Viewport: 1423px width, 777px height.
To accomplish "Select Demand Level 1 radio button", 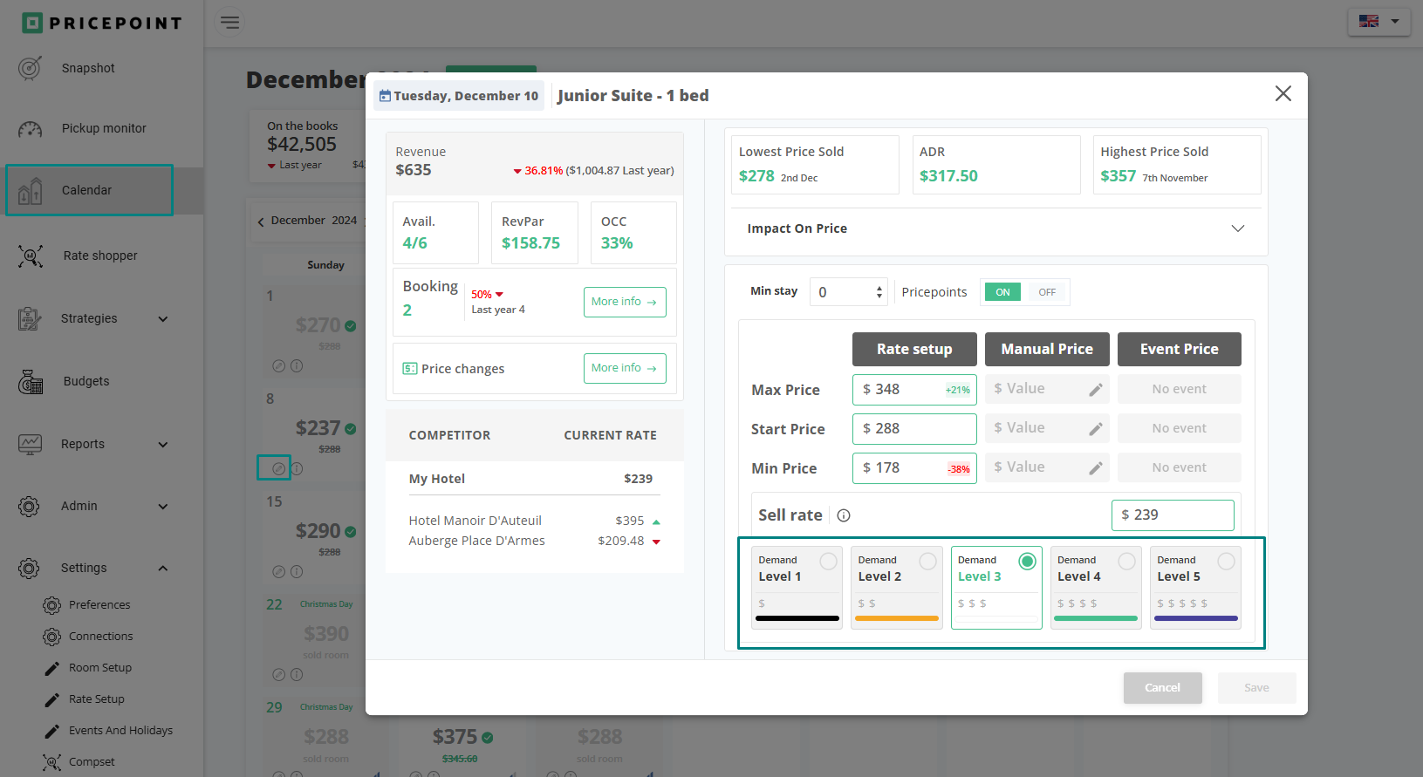I will (828, 561).
